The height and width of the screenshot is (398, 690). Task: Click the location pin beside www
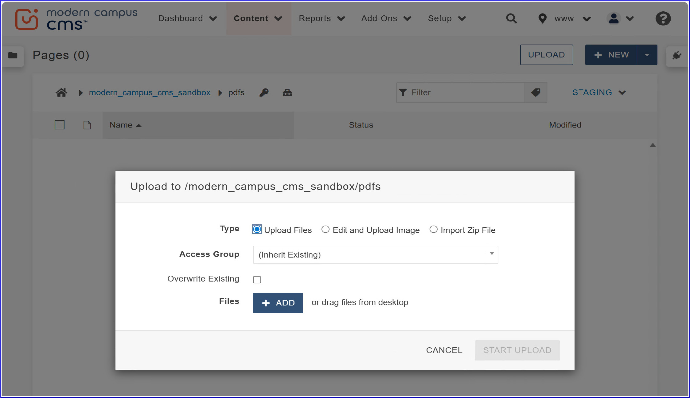pyautogui.click(x=542, y=18)
